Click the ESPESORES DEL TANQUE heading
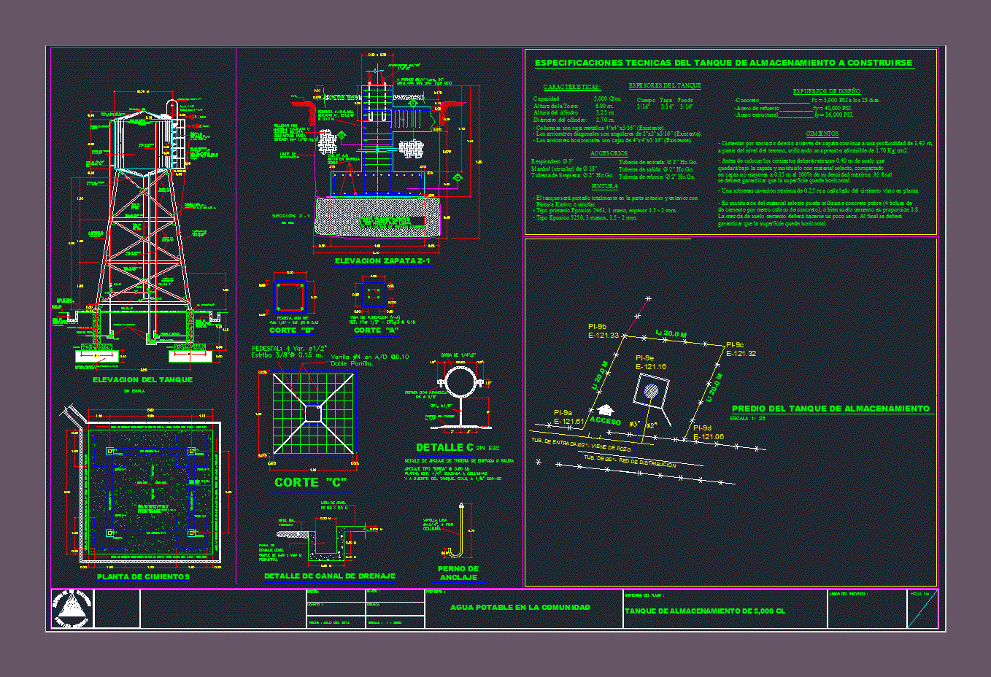The width and height of the screenshot is (991, 677). tap(665, 85)
